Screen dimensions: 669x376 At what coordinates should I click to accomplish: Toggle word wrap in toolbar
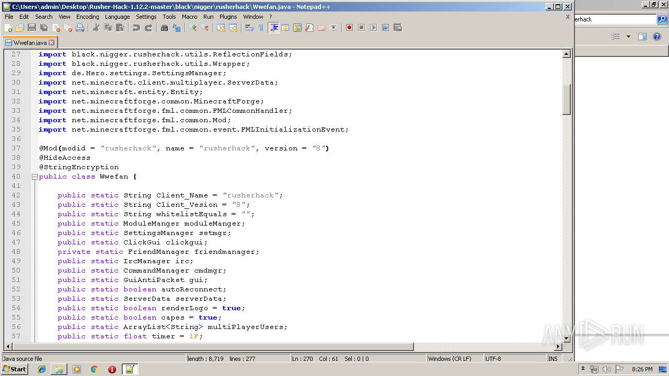249,28
